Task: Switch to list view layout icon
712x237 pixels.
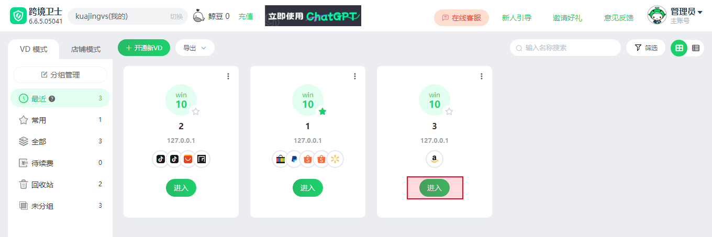Action: [696, 48]
